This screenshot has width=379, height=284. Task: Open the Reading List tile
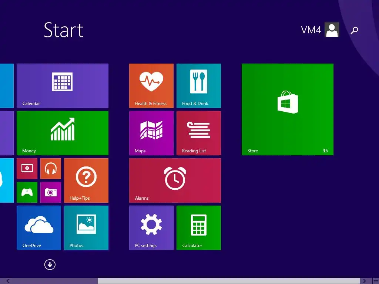pos(199,133)
